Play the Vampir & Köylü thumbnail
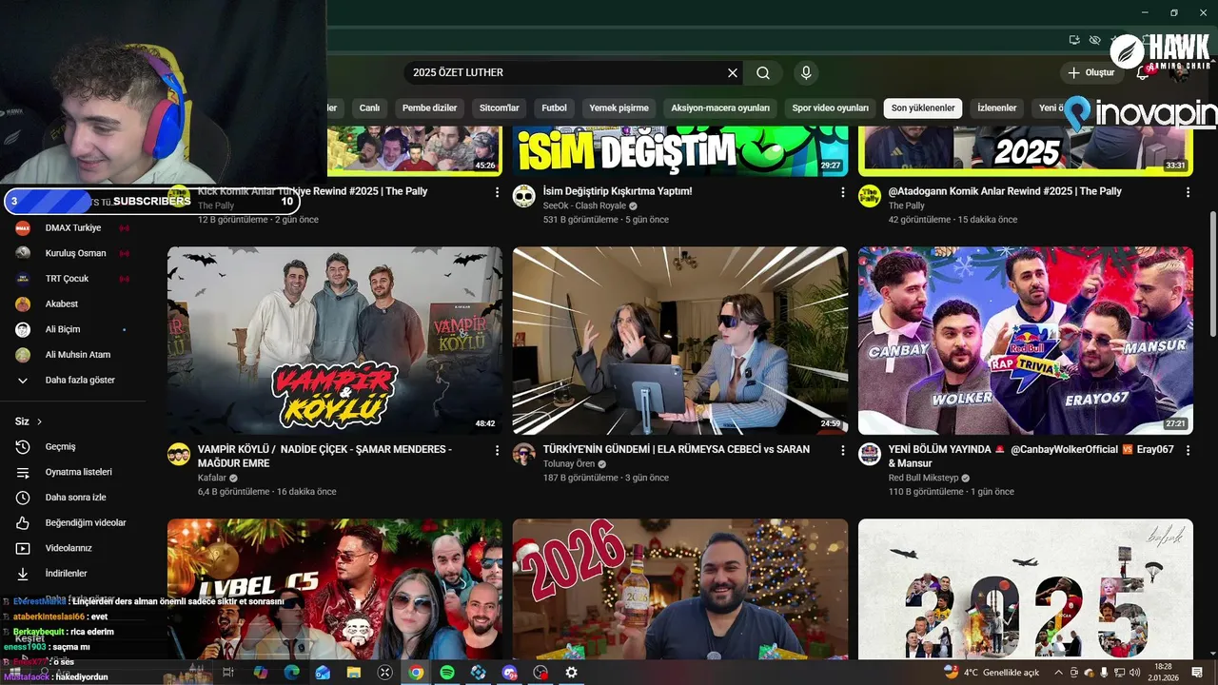 [335, 341]
